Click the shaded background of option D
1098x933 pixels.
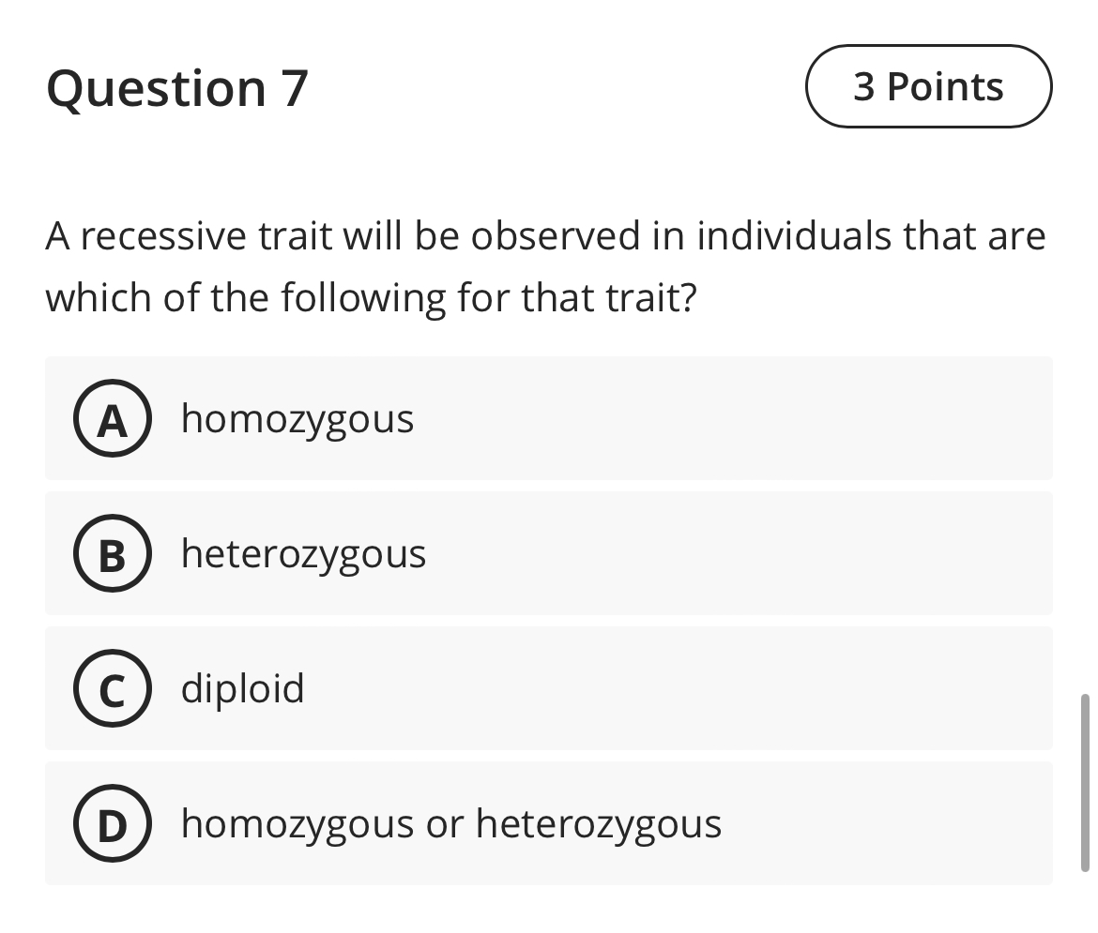click(x=892, y=823)
